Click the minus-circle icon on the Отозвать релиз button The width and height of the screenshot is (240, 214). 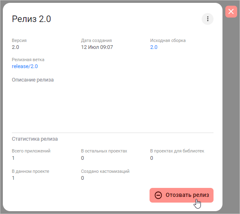158,195
